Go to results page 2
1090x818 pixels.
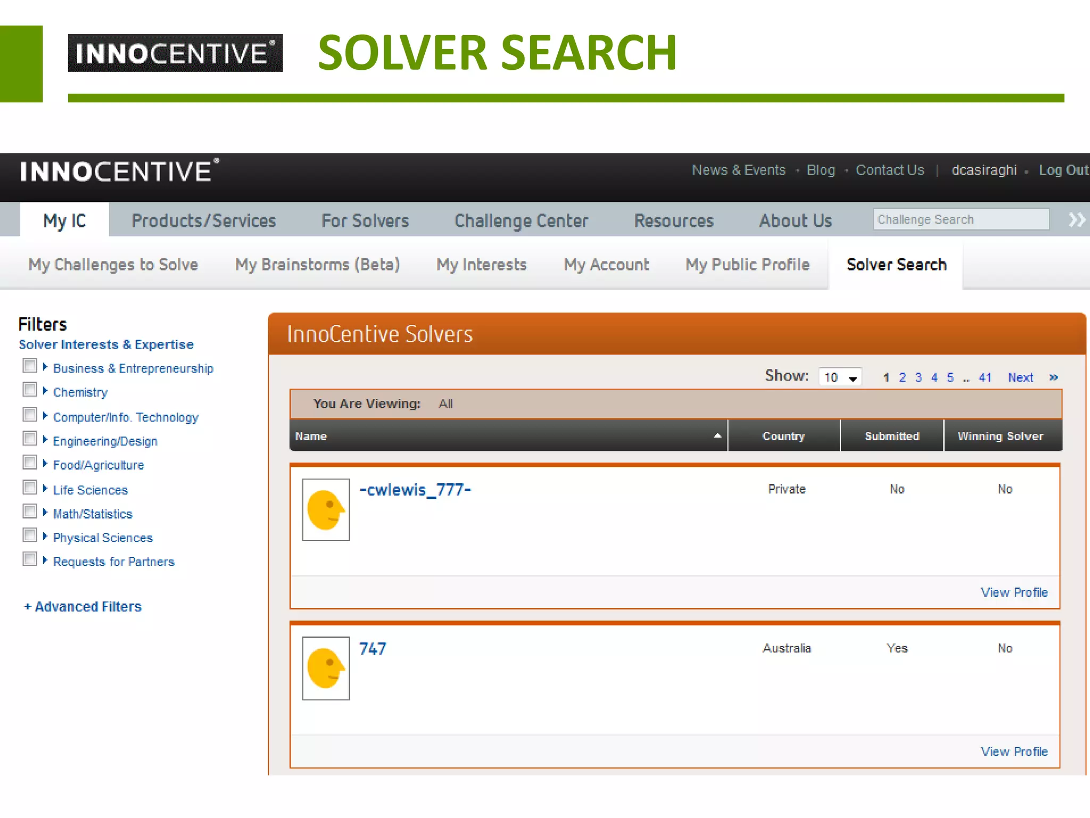(902, 378)
